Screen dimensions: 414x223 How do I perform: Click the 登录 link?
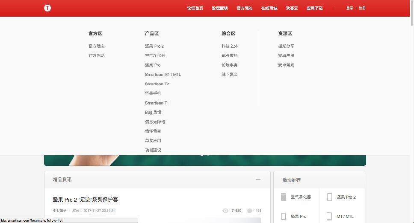(x=349, y=8)
